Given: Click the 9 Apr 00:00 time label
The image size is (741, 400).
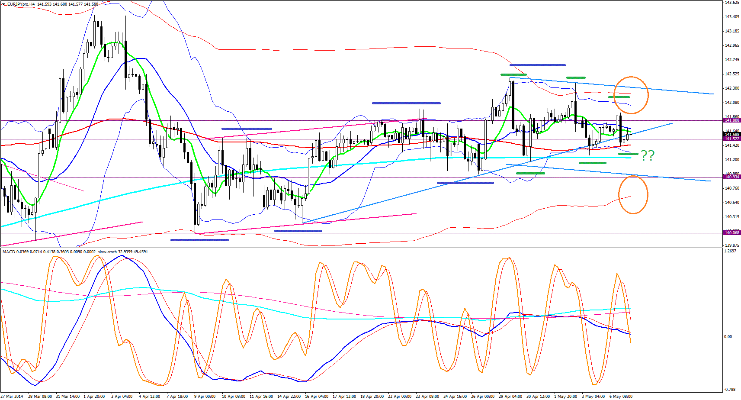Looking at the screenshot, I should pos(205,397).
